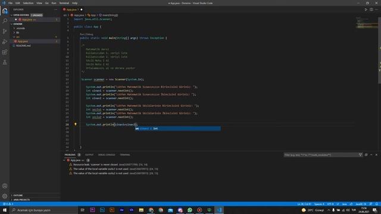Click the errors and warnings status bar item
Screen dimensions: 381x214
point(8,204)
